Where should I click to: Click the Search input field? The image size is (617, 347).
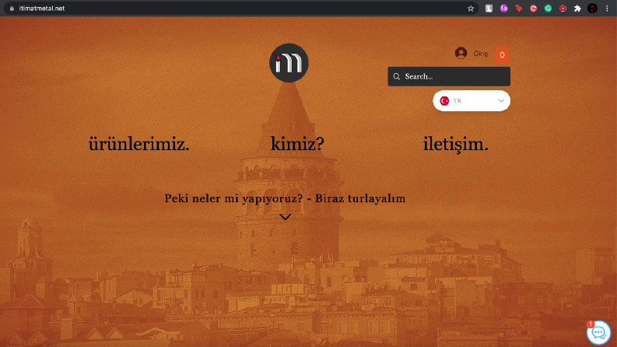point(449,76)
